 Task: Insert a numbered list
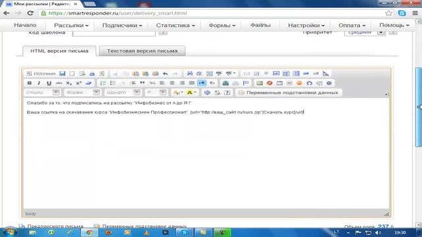click(x=103, y=83)
